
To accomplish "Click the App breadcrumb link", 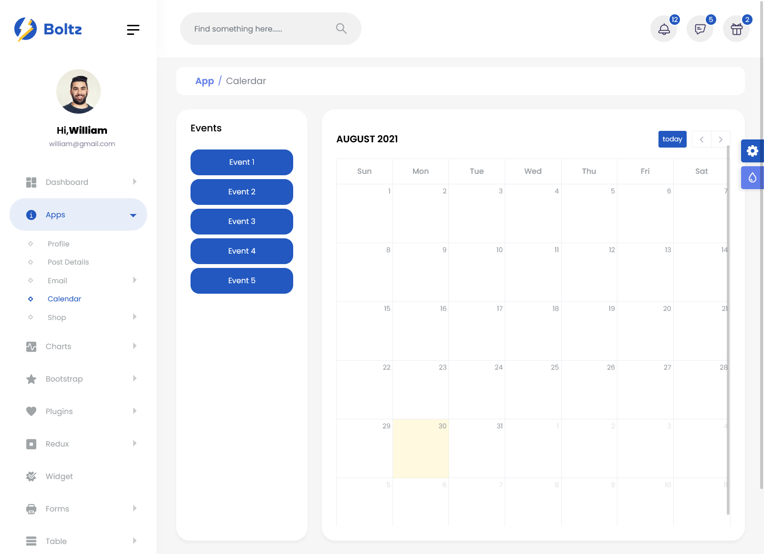I will pos(204,81).
